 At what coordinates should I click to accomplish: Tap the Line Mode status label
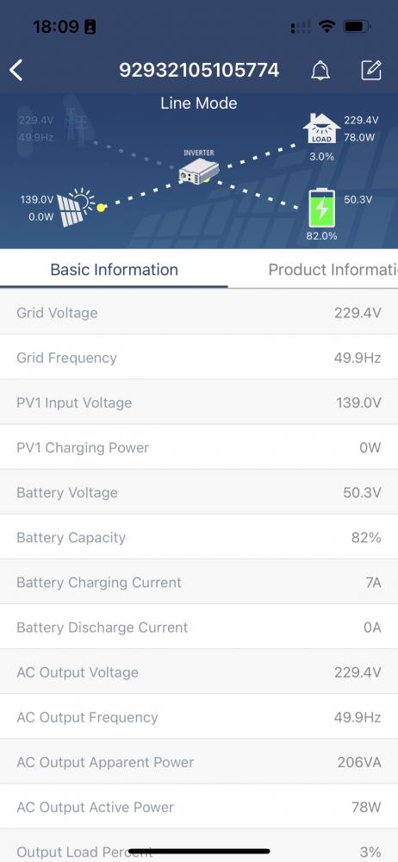point(199,103)
